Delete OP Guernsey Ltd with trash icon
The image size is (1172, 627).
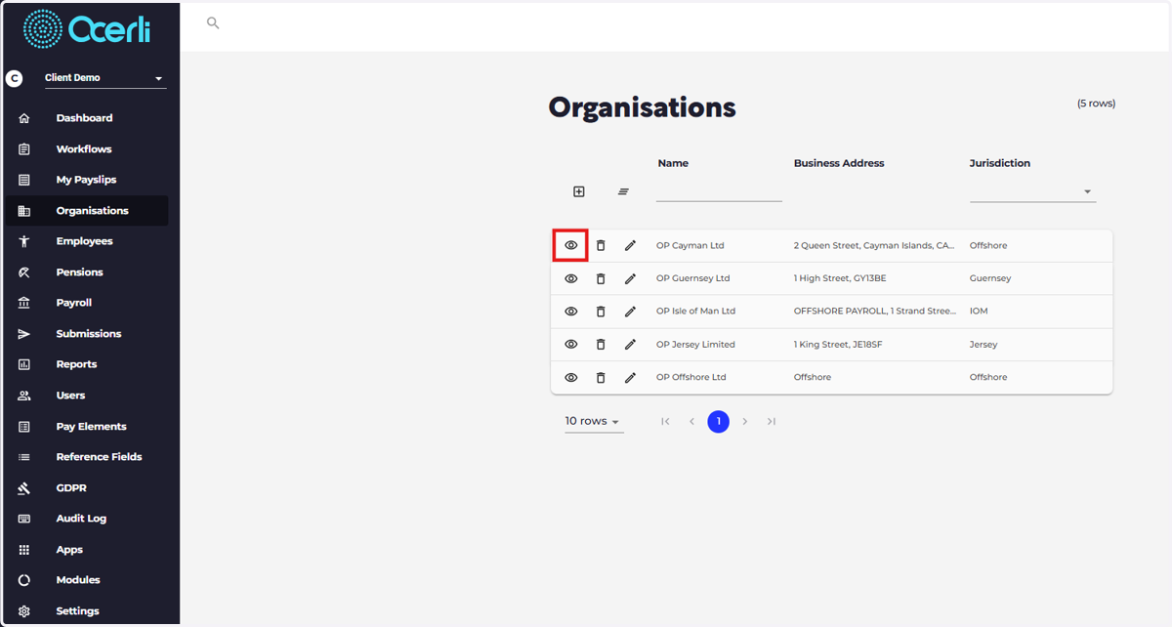(601, 278)
